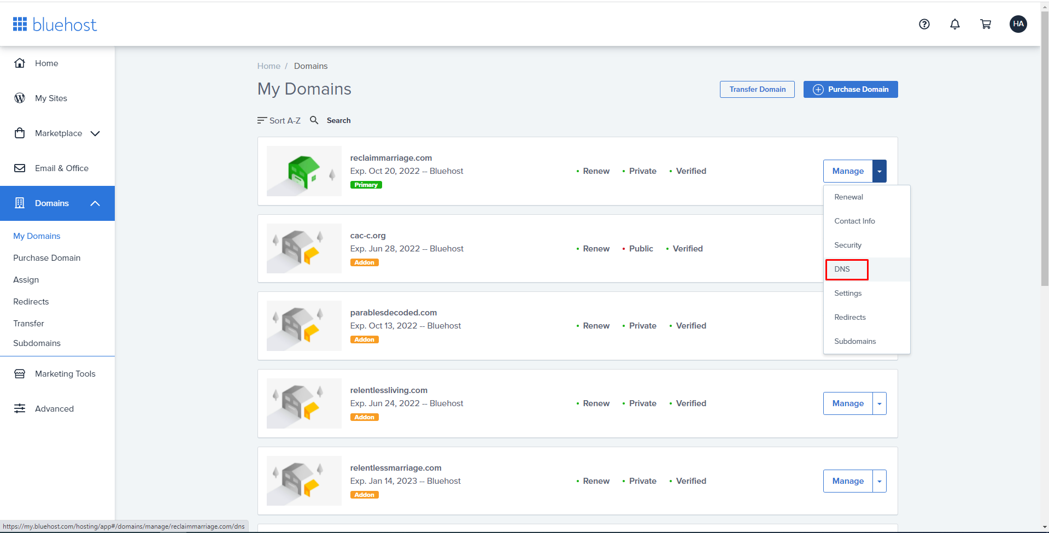Open Subdomains in the sidebar

point(37,343)
